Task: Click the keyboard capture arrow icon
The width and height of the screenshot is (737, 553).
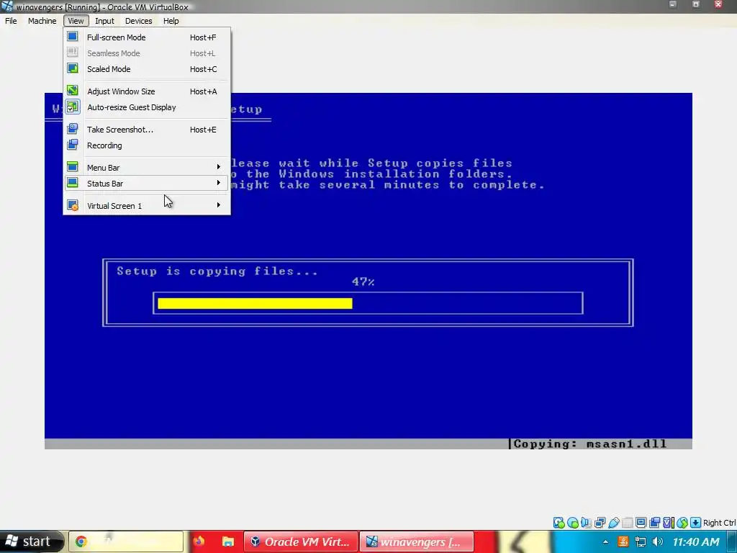Action: pyautogui.click(x=696, y=523)
